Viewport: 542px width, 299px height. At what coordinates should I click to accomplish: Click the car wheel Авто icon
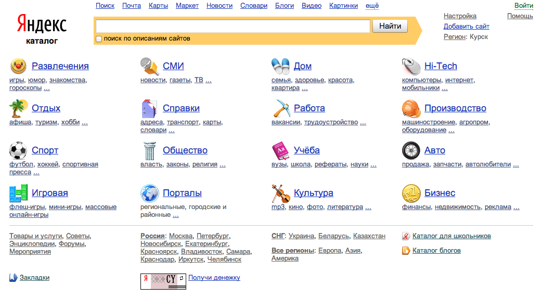411,150
